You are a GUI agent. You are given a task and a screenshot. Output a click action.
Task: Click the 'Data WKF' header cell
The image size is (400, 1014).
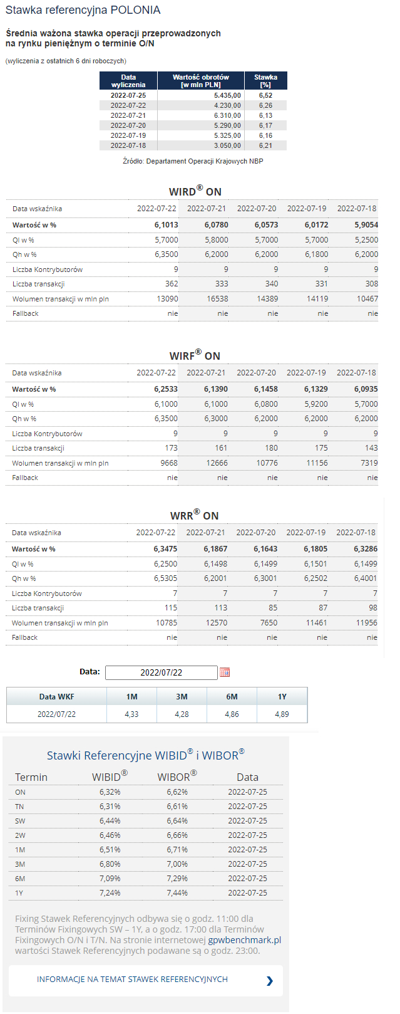56,697
